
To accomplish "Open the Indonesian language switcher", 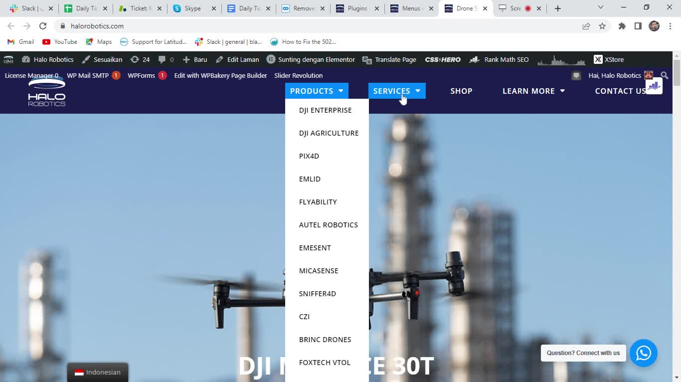I will [98, 372].
